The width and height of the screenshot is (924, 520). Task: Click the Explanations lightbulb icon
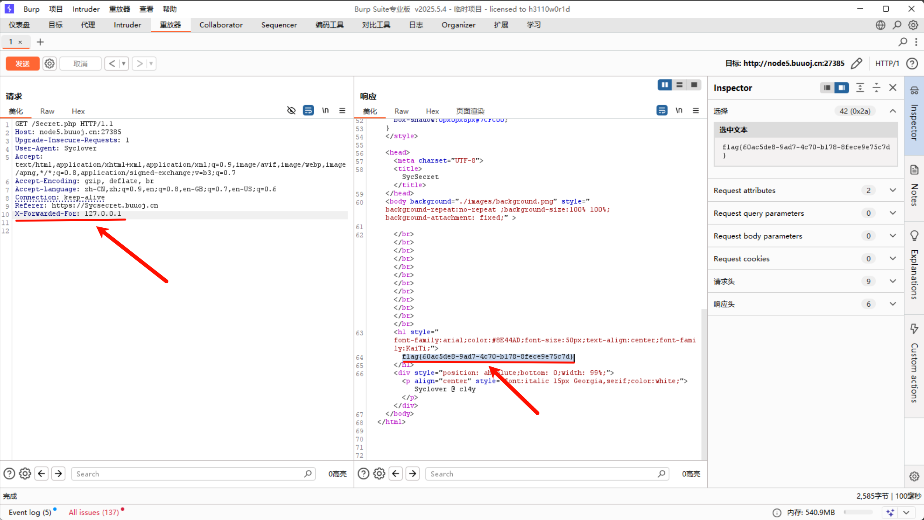pos(914,236)
